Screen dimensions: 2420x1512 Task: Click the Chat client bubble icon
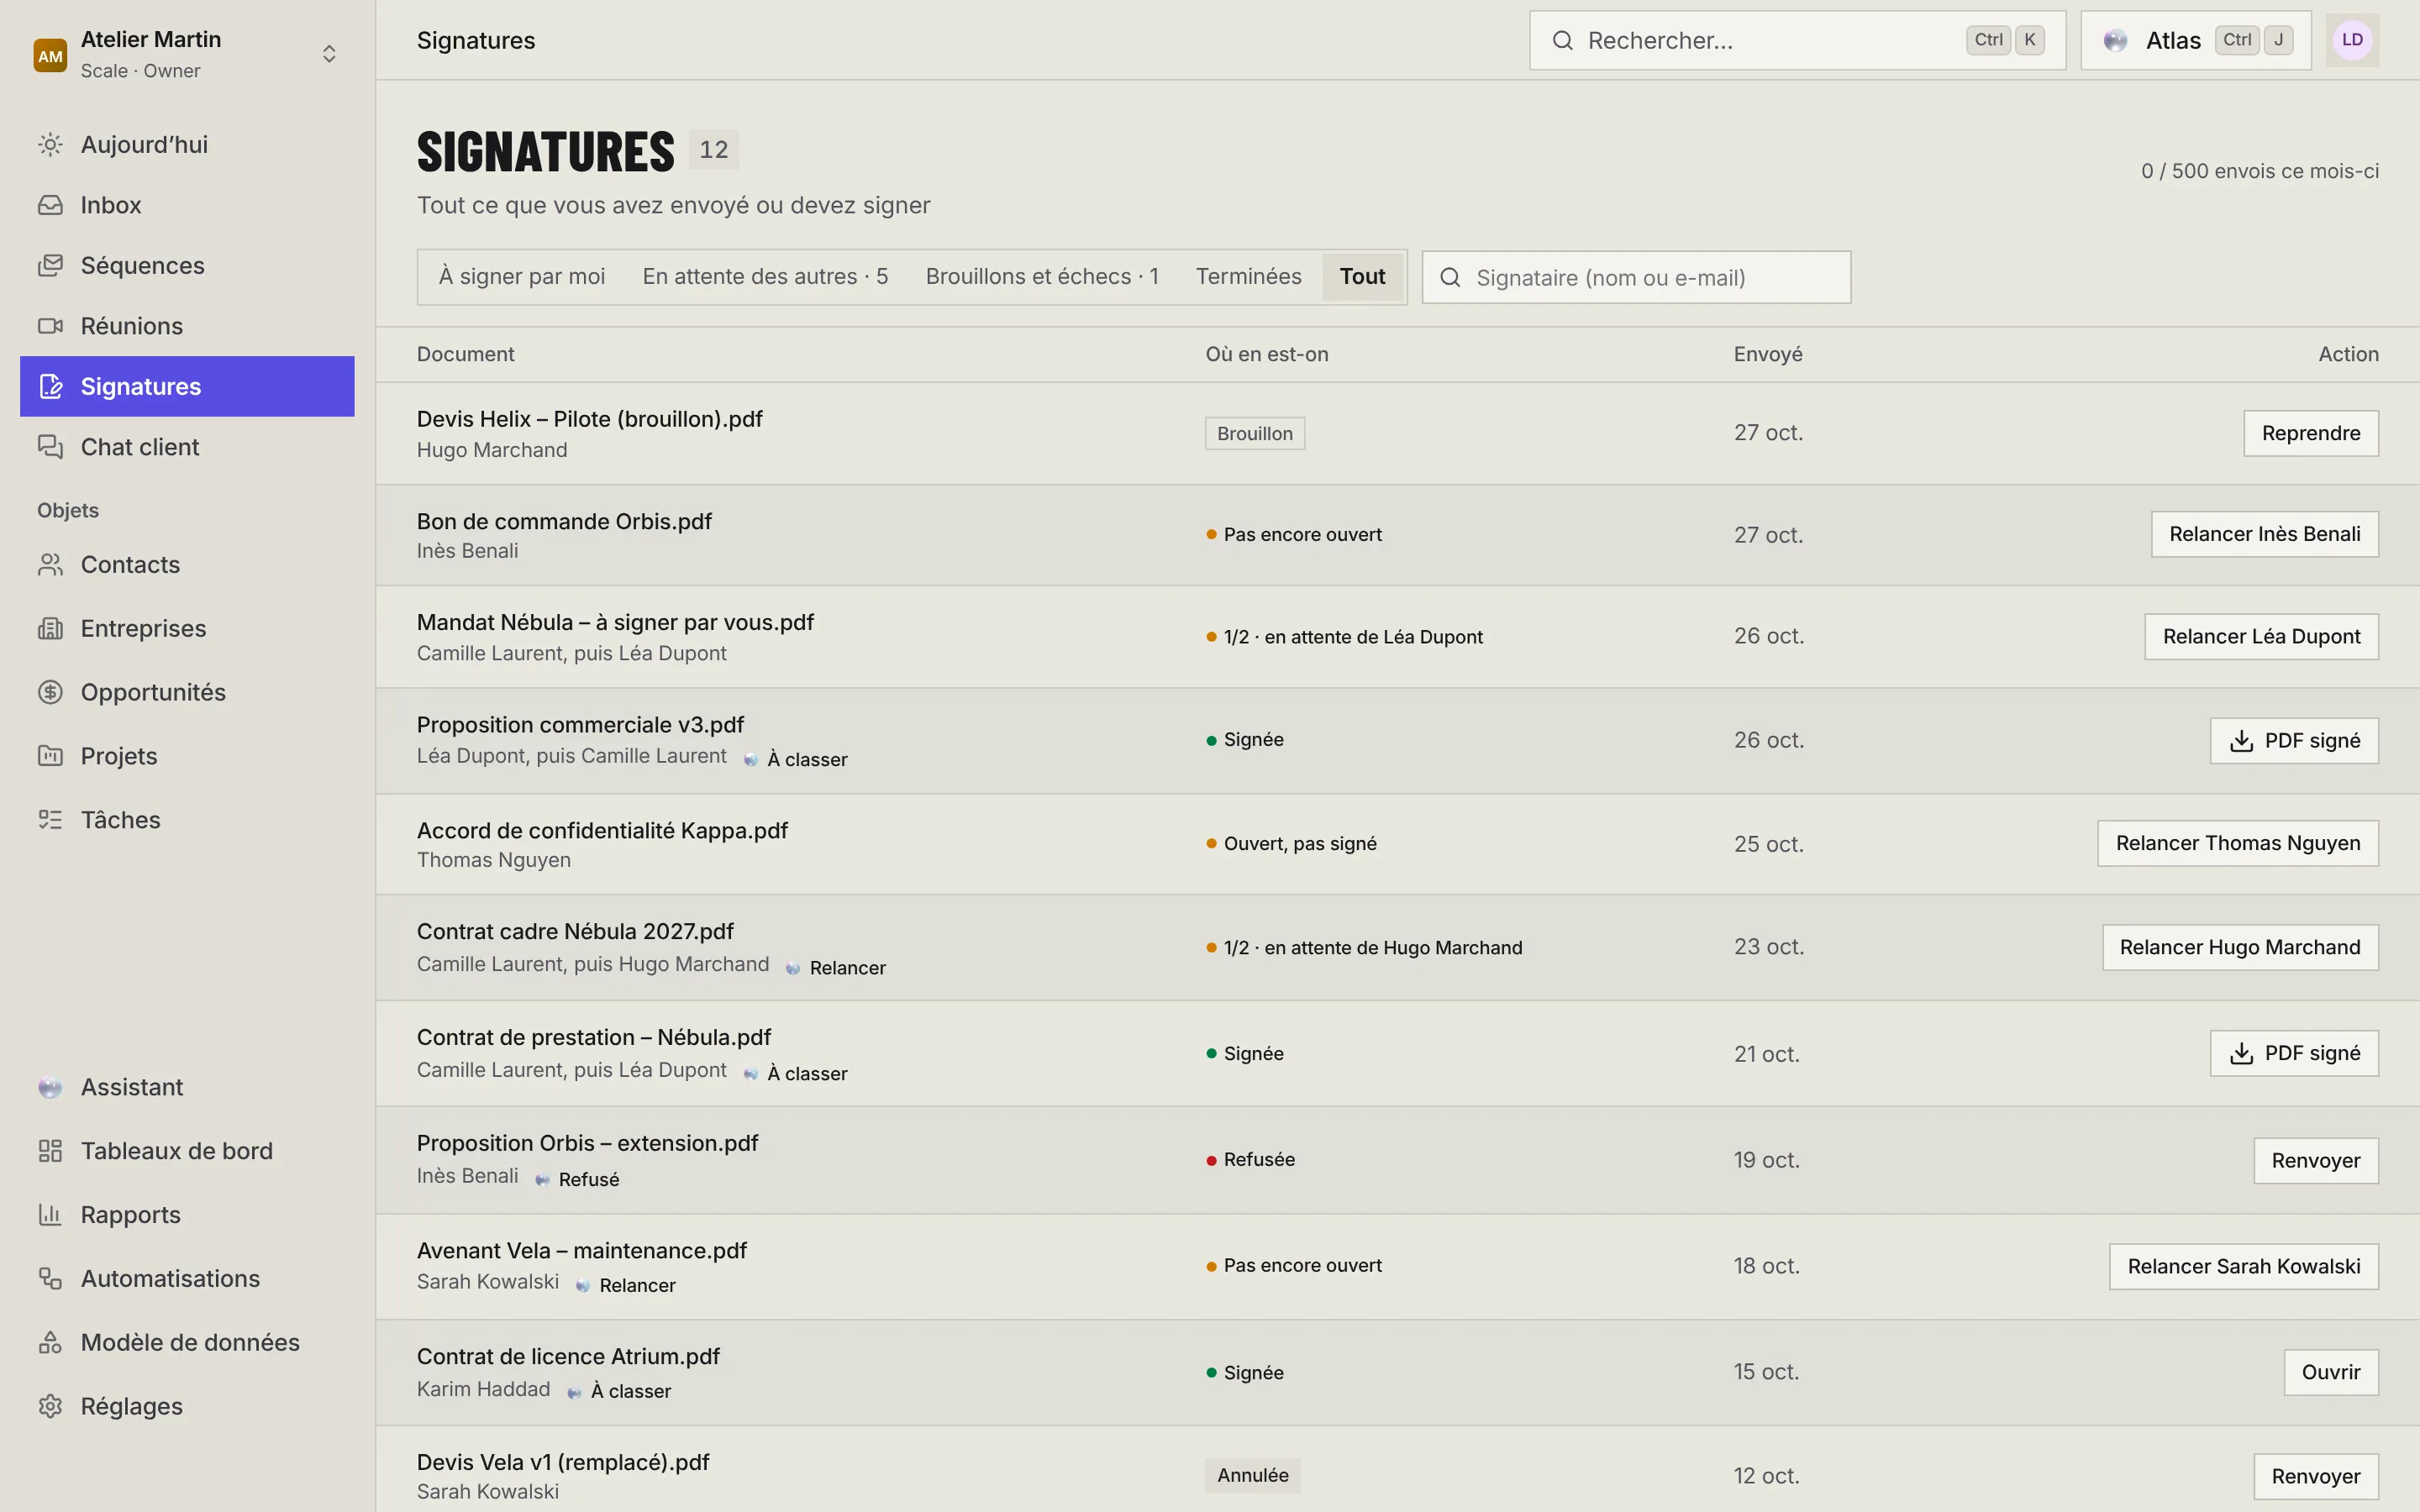tap(50, 447)
